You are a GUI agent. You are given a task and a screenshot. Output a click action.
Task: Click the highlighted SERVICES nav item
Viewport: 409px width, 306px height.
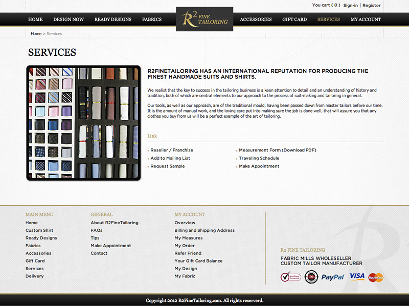[328, 19]
